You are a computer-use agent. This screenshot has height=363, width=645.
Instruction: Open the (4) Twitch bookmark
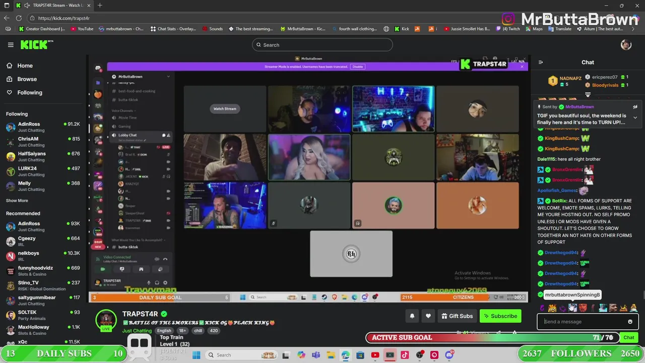click(x=508, y=29)
